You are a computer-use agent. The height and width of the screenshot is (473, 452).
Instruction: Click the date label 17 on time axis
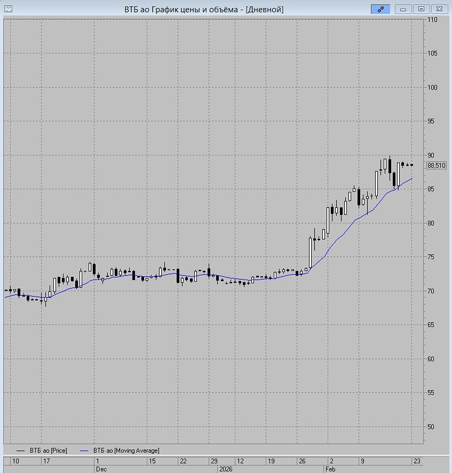coord(46,461)
